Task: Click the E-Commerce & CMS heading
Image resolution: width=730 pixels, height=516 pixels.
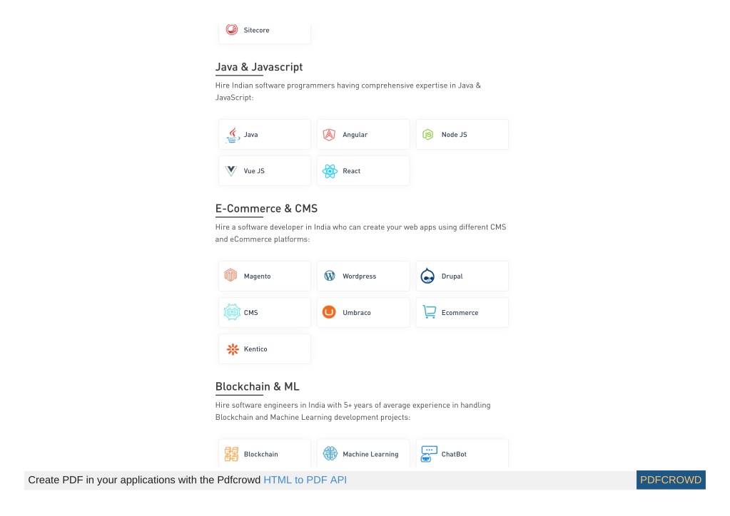Action: pos(266,209)
